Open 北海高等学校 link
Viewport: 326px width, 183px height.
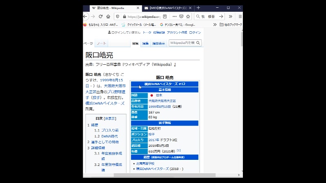click(x=145, y=164)
